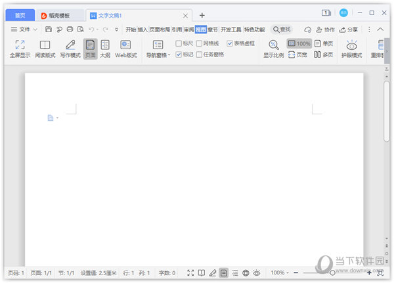Click the zoom slider in status bar
This screenshot has height=283, width=394.
332,272
